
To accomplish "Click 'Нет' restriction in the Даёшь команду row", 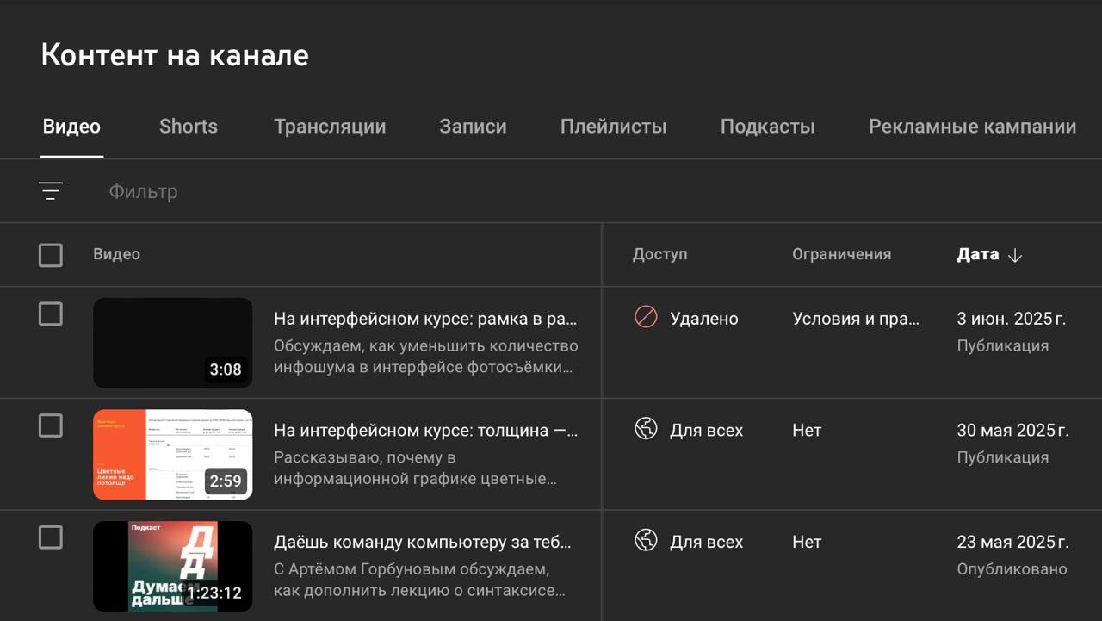I will pyautogui.click(x=807, y=542).
